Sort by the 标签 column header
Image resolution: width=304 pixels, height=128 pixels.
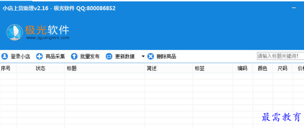click(213, 68)
